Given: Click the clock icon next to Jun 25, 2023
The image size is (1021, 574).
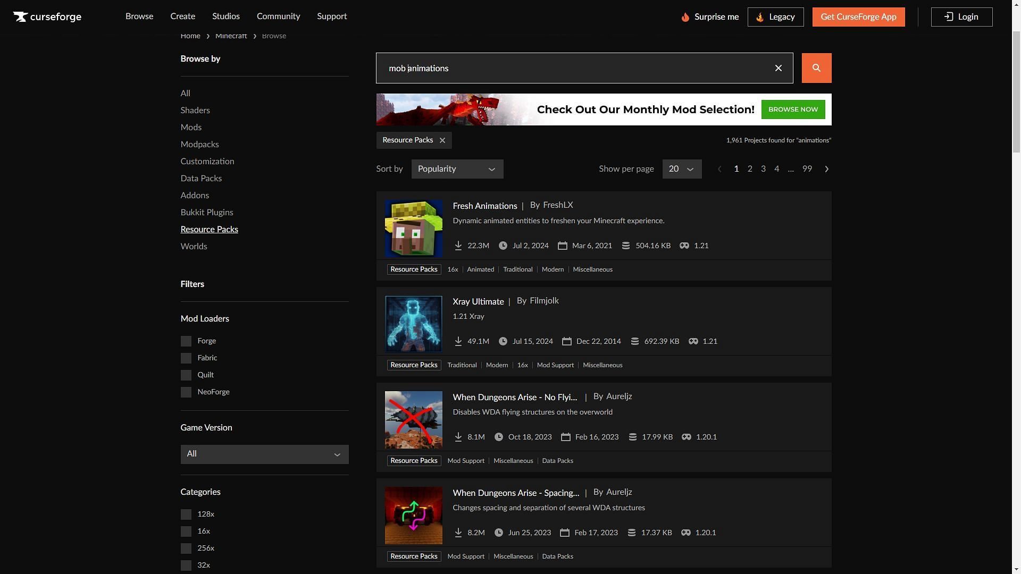Looking at the screenshot, I should [x=499, y=533].
